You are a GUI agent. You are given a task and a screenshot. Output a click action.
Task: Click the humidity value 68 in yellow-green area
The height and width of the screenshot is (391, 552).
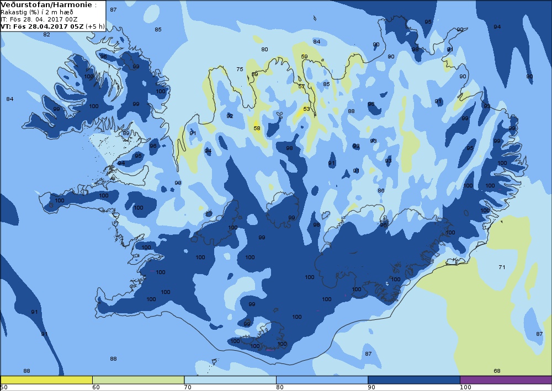pos(497,371)
